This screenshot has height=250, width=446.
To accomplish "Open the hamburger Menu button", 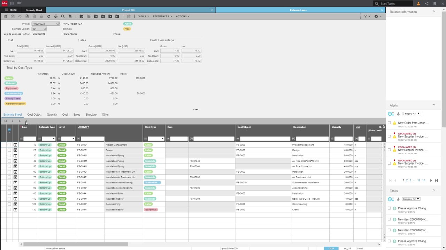I will pos(10,10).
